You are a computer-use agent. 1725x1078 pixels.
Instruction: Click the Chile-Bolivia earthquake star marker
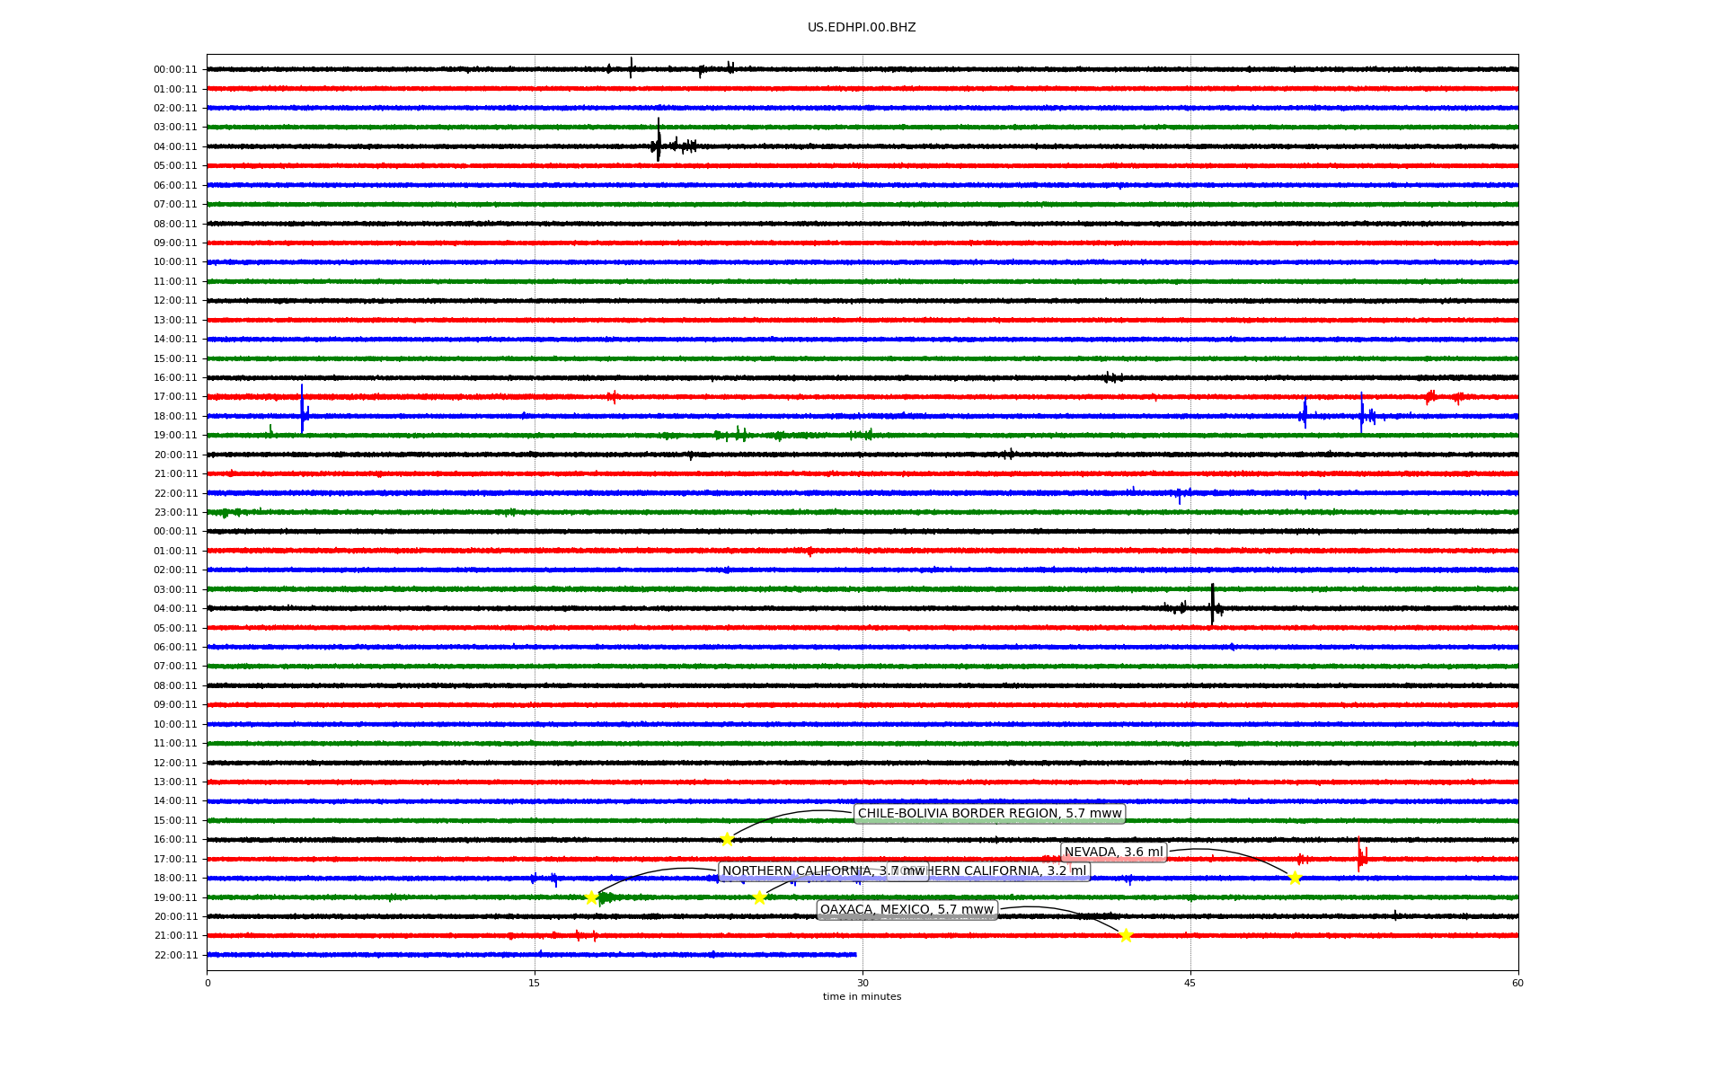727,840
